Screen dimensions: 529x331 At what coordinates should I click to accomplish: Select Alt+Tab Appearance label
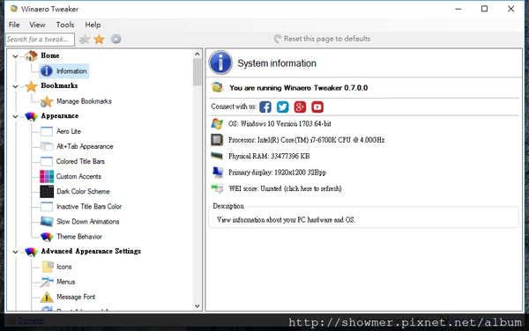pyautogui.click(x=85, y=146)
